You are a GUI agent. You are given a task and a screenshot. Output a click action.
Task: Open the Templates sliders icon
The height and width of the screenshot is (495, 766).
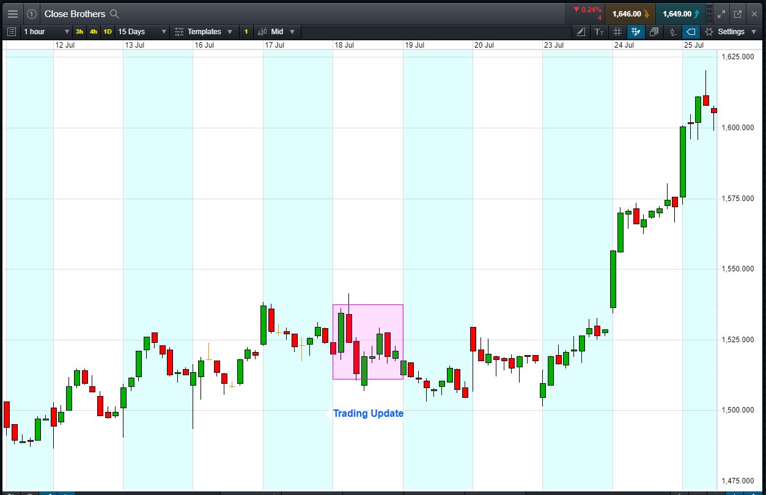click(179, 31)
